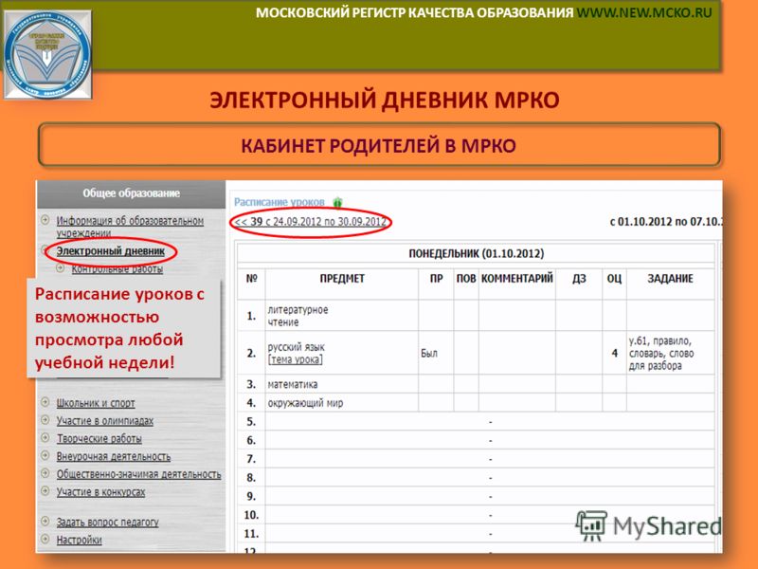The width and height of the screenshot is (758, 569).
Task: Select Внеурочная деятельность in sidebar
Action: [114, 456]
